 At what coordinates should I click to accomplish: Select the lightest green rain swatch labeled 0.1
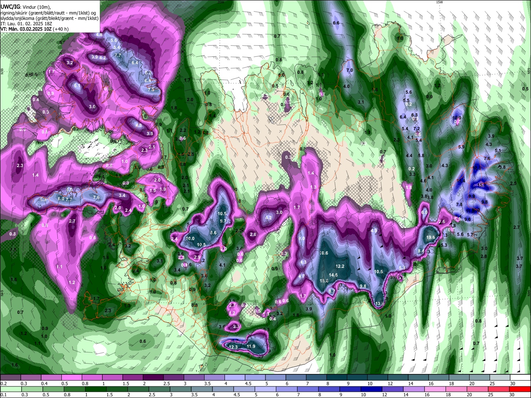tap(10, 389)
